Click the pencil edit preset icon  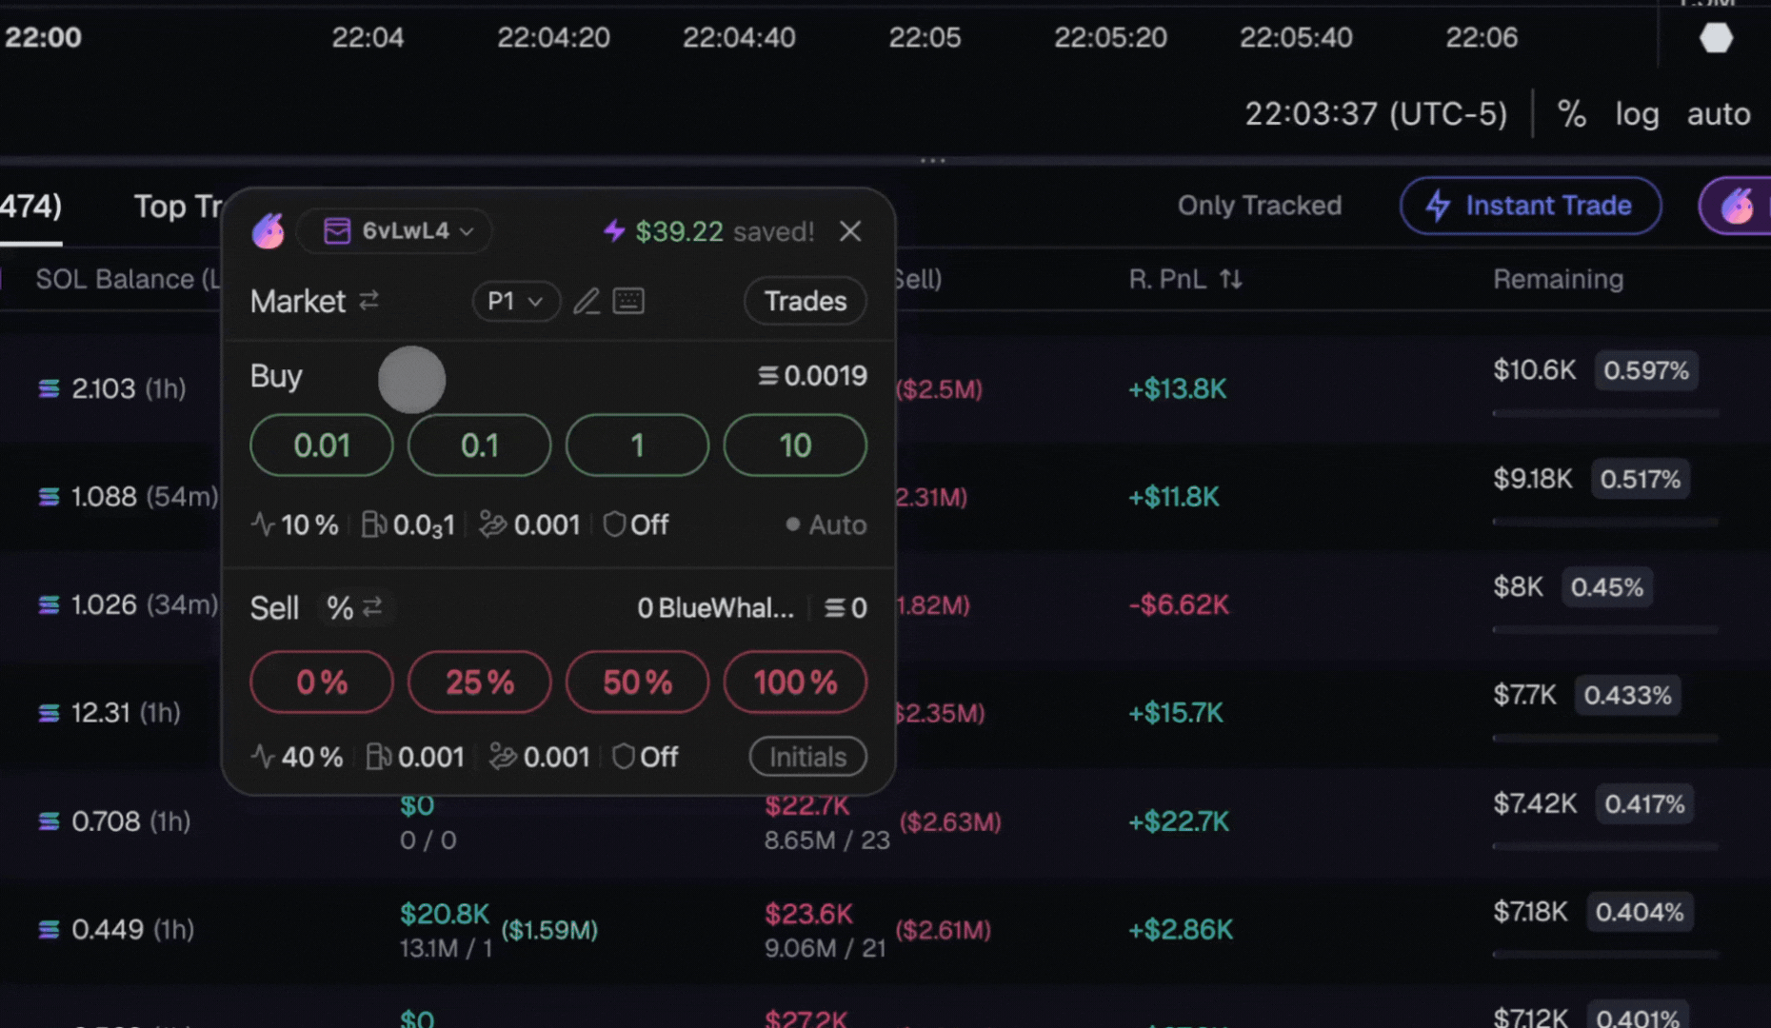(587, 302)
